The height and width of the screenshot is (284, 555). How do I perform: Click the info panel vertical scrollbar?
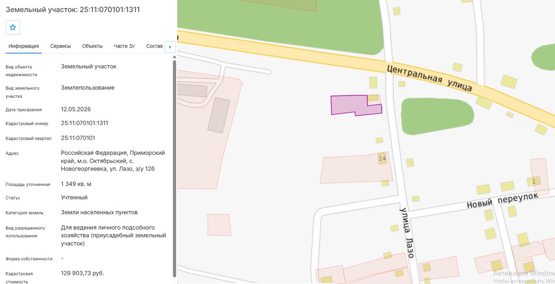point(175,168)
